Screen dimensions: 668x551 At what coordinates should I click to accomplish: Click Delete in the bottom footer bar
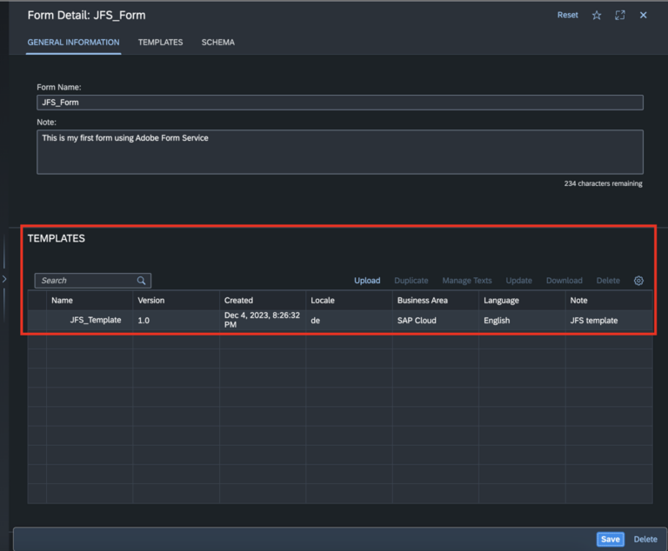(x=645, y=539)
